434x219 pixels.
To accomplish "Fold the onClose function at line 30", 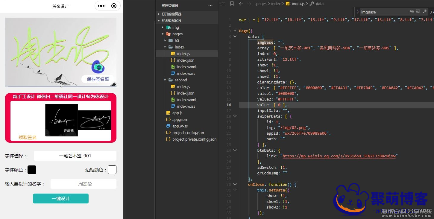I will [235, 184].
